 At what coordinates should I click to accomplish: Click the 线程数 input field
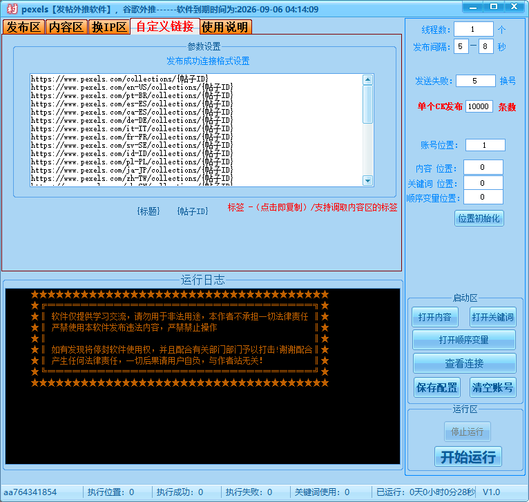tap(473, 30)
